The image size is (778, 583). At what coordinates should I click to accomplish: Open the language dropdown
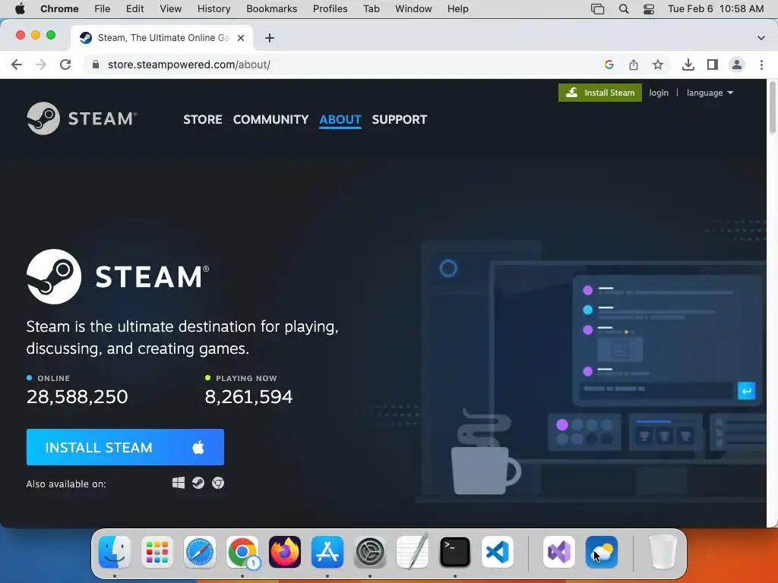(x=710, y=93)
